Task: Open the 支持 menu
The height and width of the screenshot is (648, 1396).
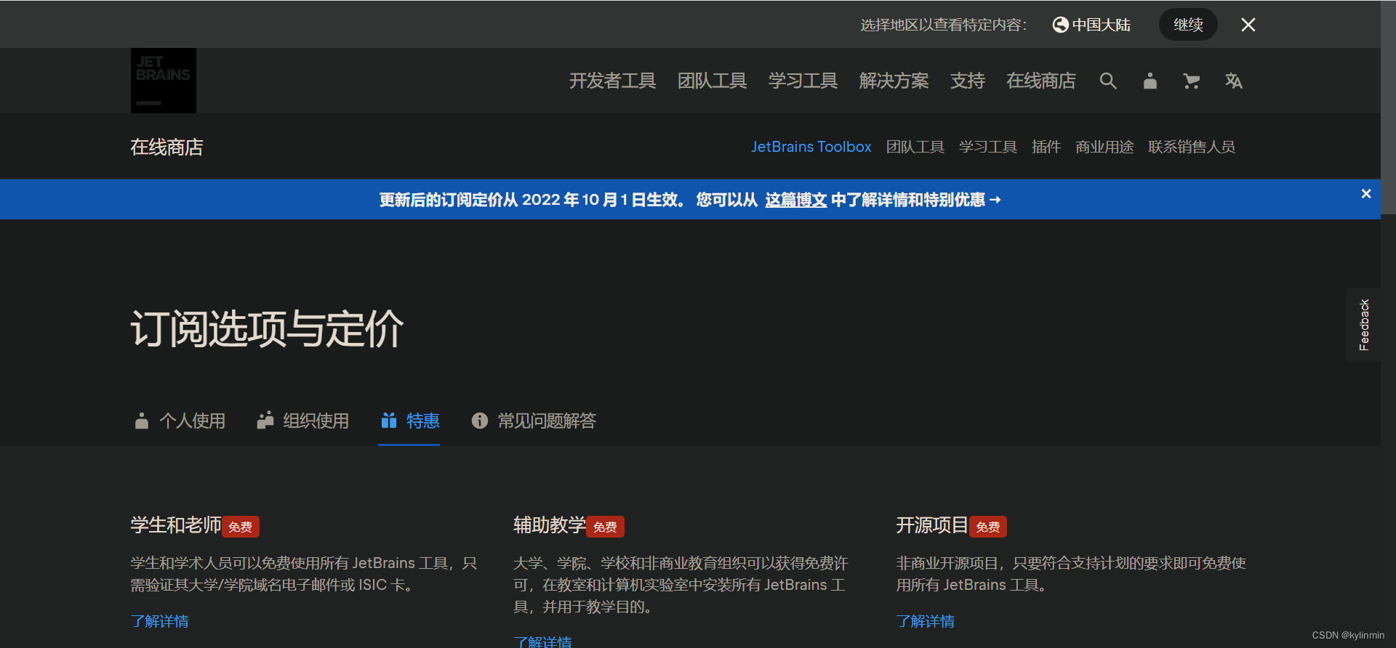Action: (x=967, y=81)
